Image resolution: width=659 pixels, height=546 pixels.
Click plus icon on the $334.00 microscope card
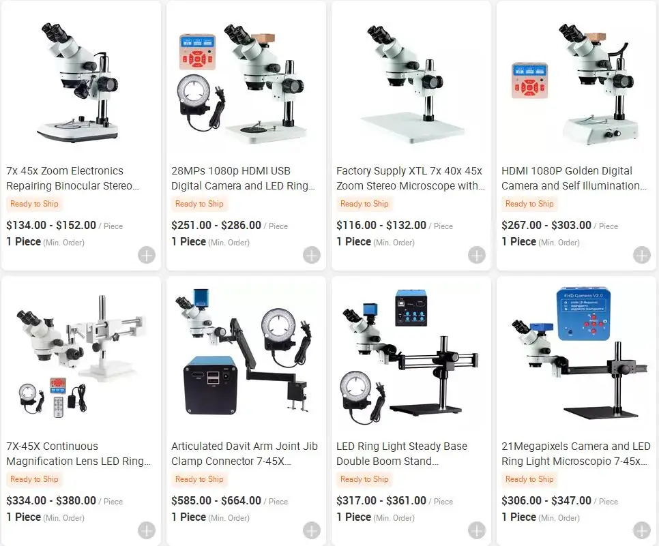tap(147, 530)
